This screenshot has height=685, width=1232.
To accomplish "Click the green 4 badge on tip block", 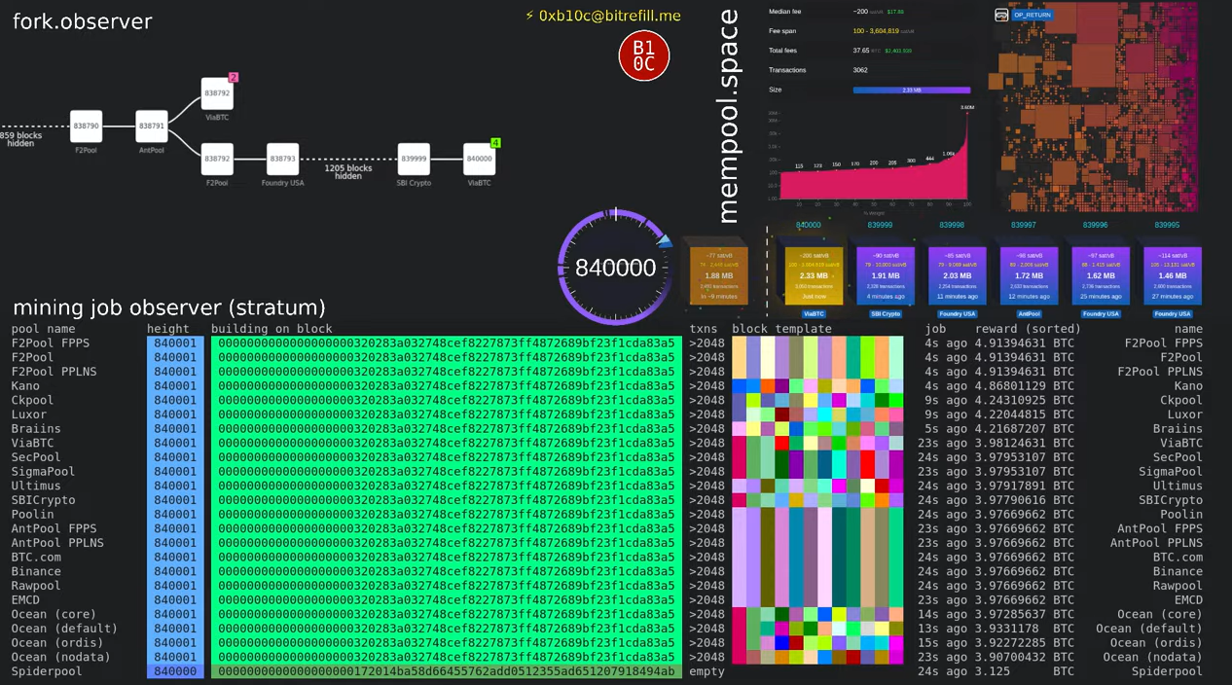I will 495,143.
